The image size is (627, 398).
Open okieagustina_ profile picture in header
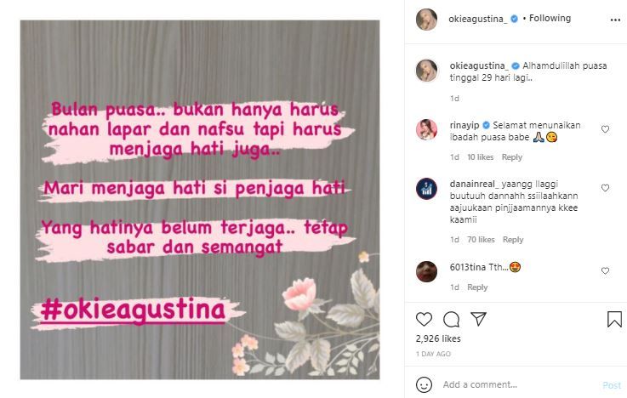coord(427,19)
